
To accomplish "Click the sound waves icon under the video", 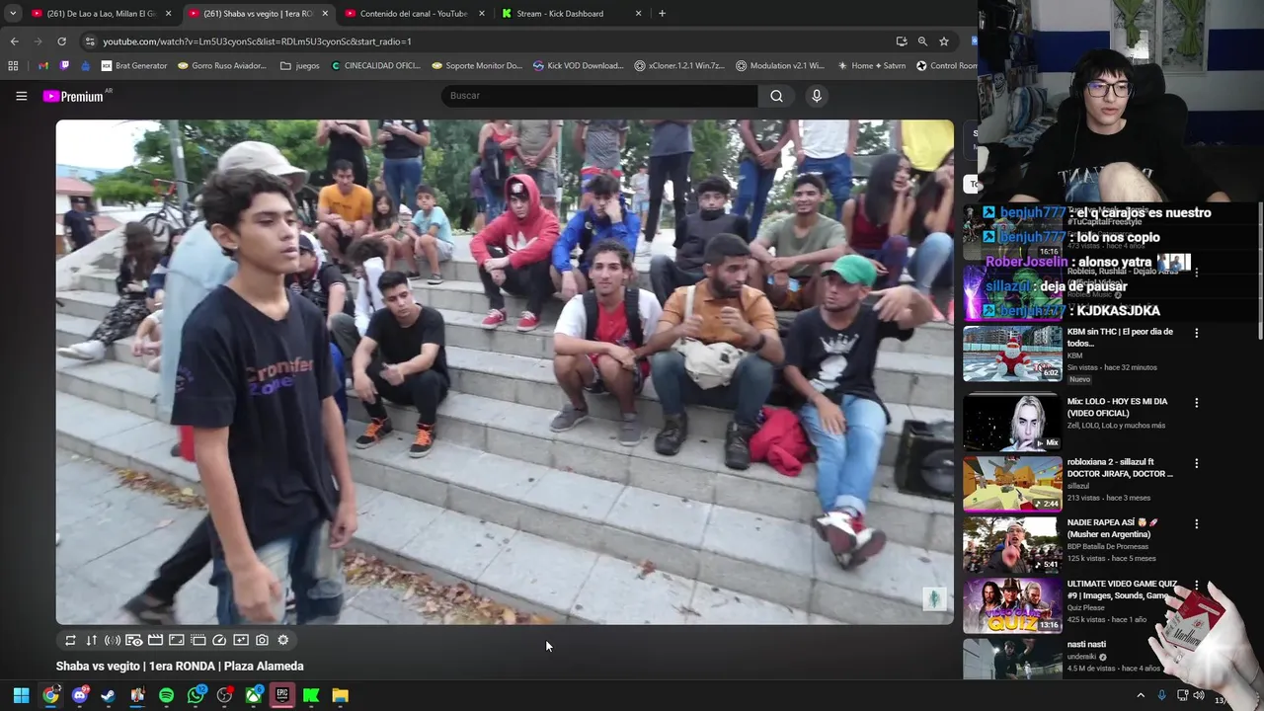I will coord(113,640).
